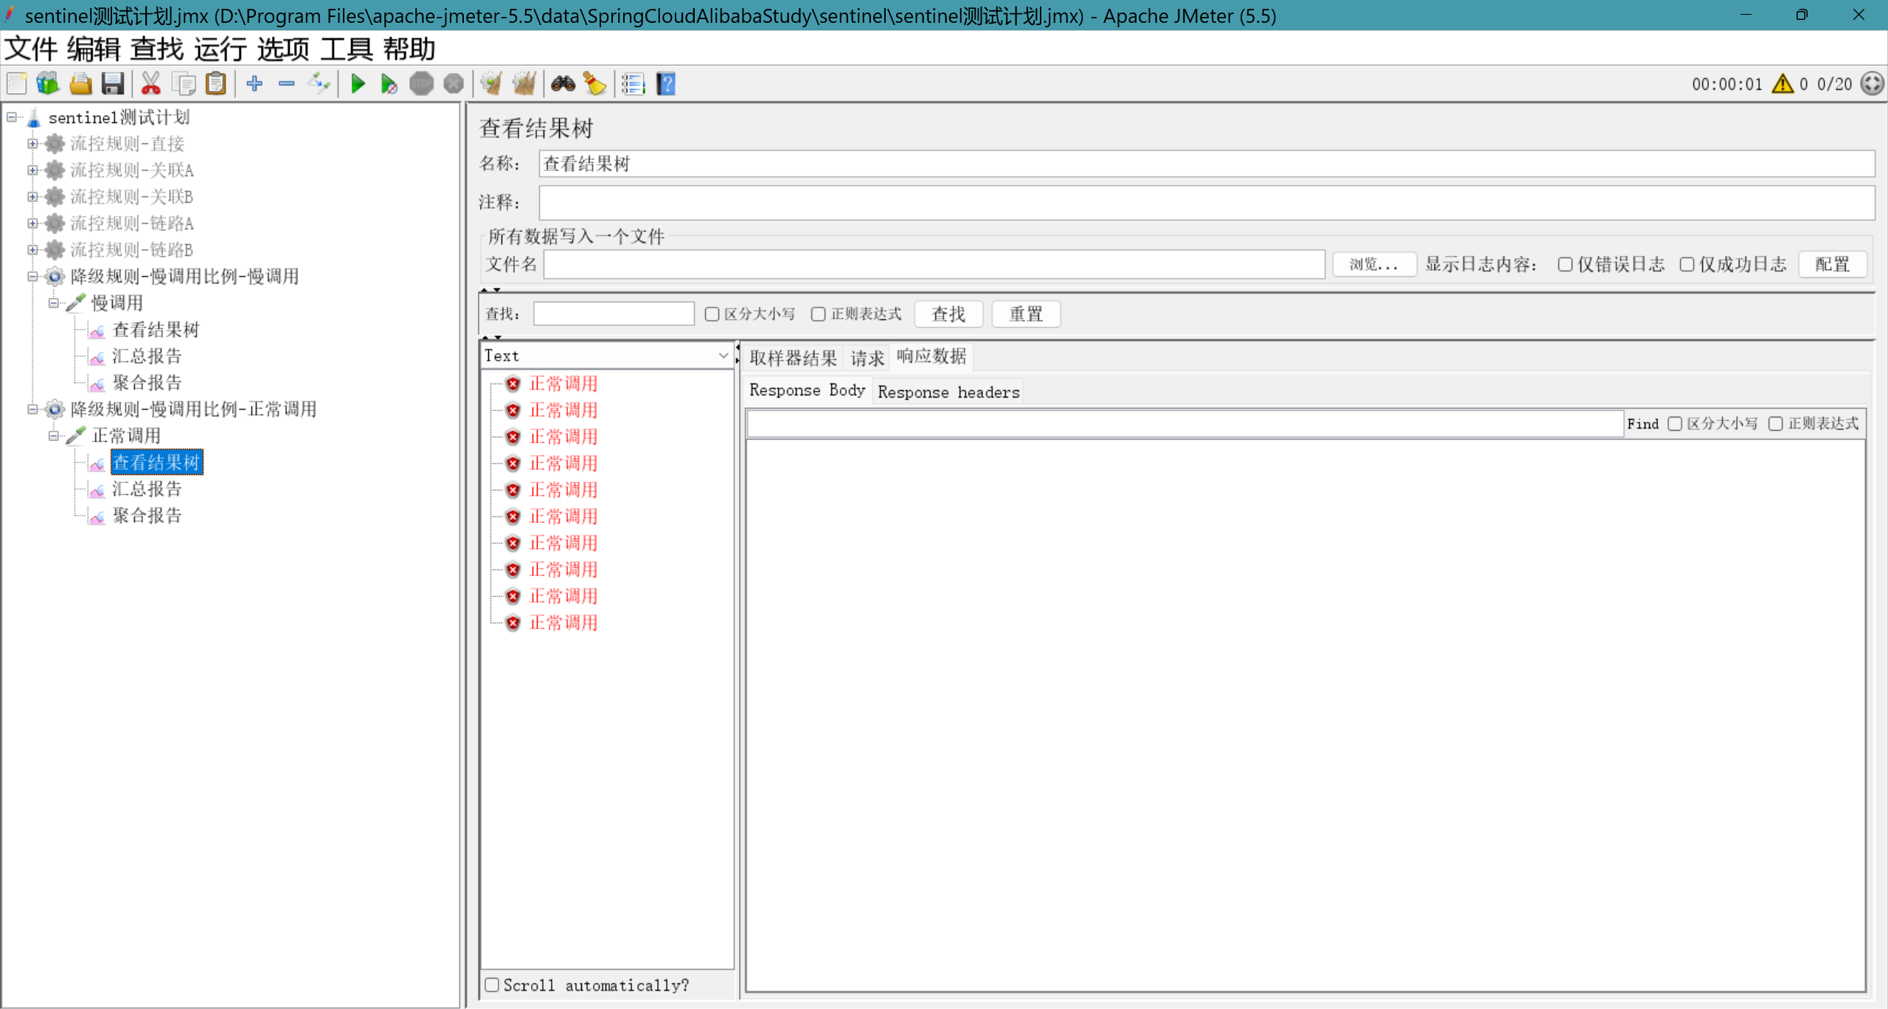Enable the 仅错误日志 checkbox
This screenshot has height=1009, width=1888.
[1565, 264]
